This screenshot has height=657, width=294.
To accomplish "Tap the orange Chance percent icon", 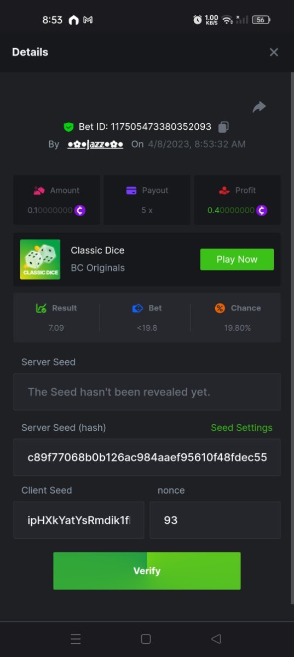I will [220, 308].
